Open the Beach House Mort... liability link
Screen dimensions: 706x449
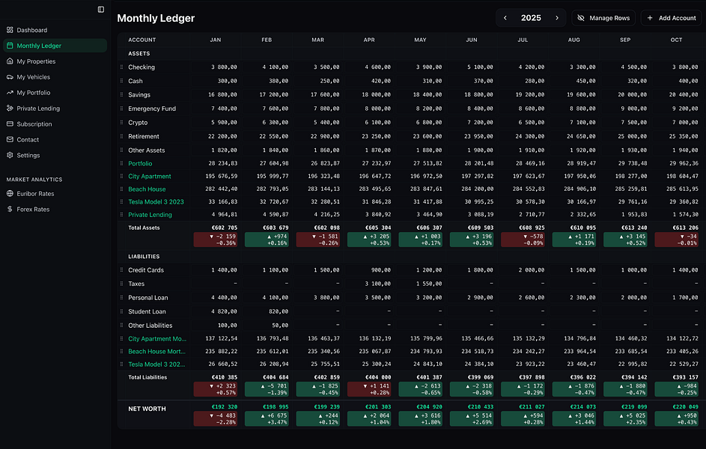click(156, 352)
